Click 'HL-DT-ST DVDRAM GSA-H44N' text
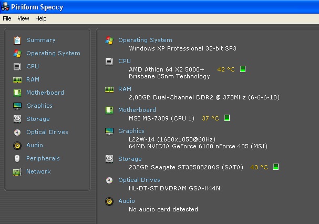This screenshot has width=319, height=224. click(x=174, y=188)
